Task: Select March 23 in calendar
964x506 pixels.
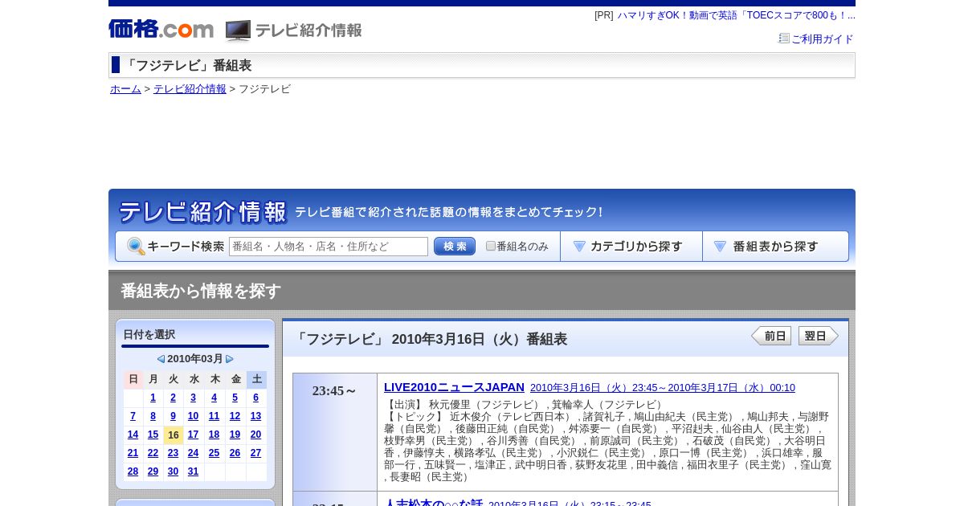Action: coord(173,453)
